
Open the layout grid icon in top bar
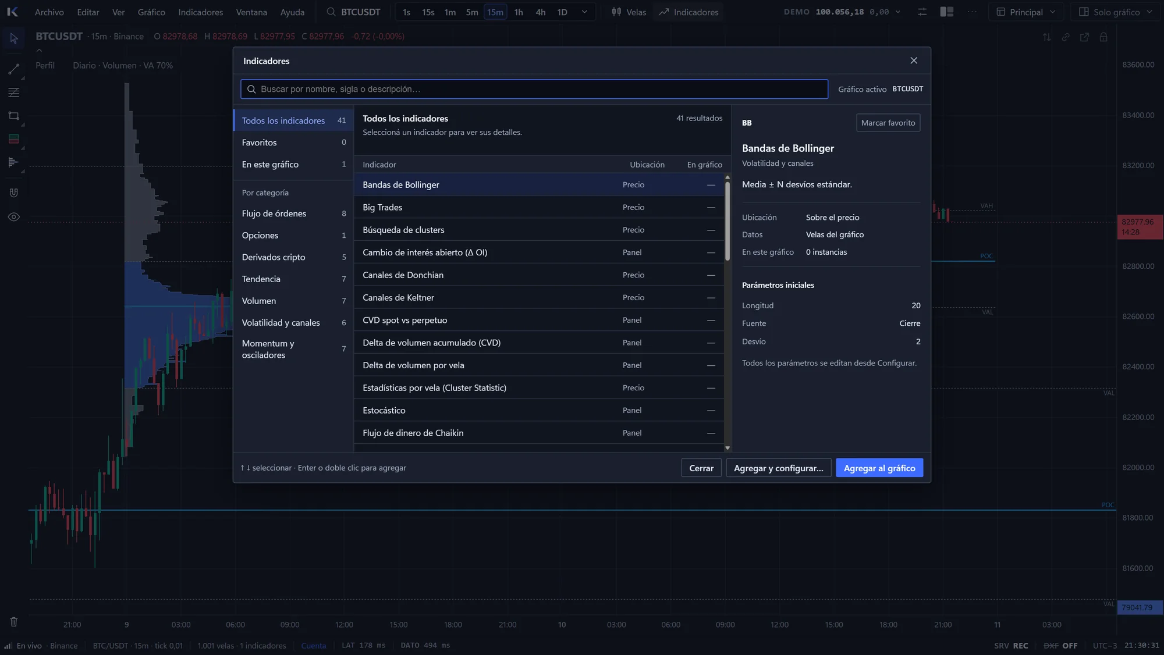coord(947,12)
